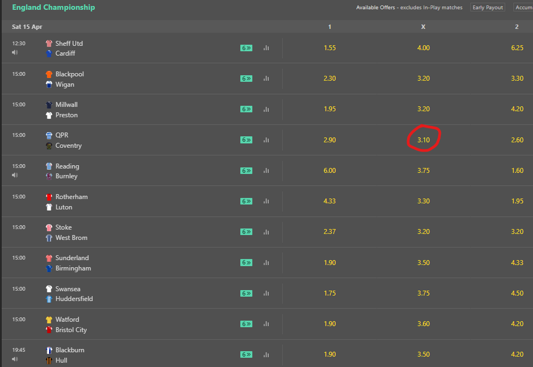Click the orange Blackpool shirt icon
This screenshot has width=533, height=367.
[49, 74]
